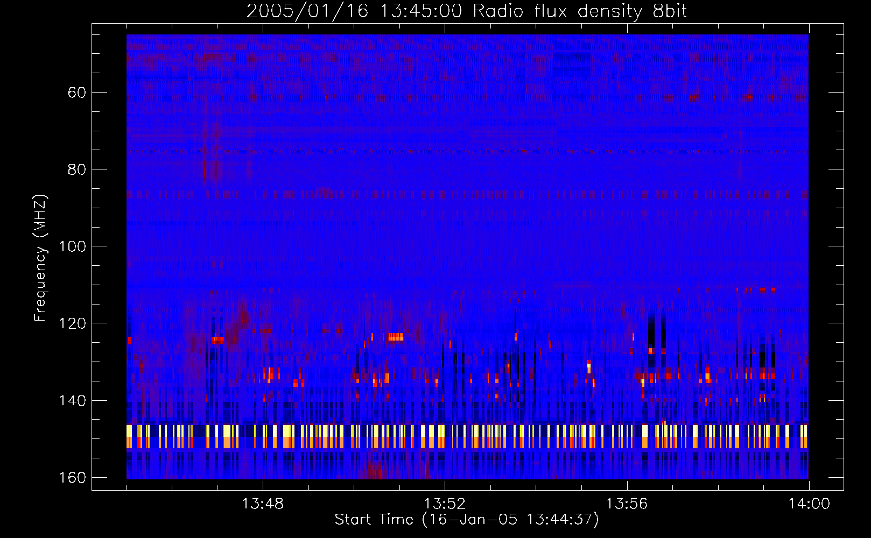This screenshot has width=871, height=538.
Task: Click the 120 MHz frequency tick label
Action: point(72,323)
